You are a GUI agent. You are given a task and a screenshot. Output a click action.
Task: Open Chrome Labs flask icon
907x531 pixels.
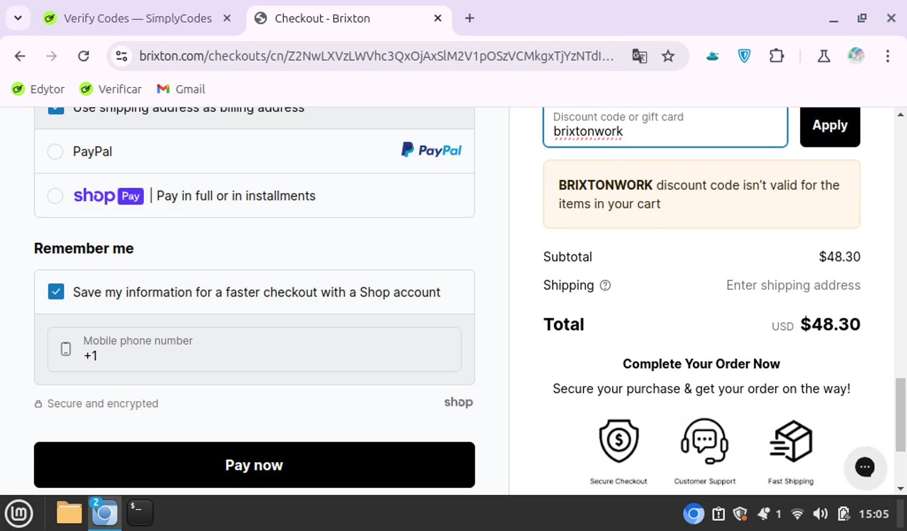coord(824,56)
